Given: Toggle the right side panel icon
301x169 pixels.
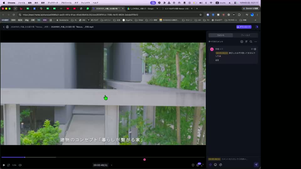Looking at the screenshot, I should click(257, 27).
